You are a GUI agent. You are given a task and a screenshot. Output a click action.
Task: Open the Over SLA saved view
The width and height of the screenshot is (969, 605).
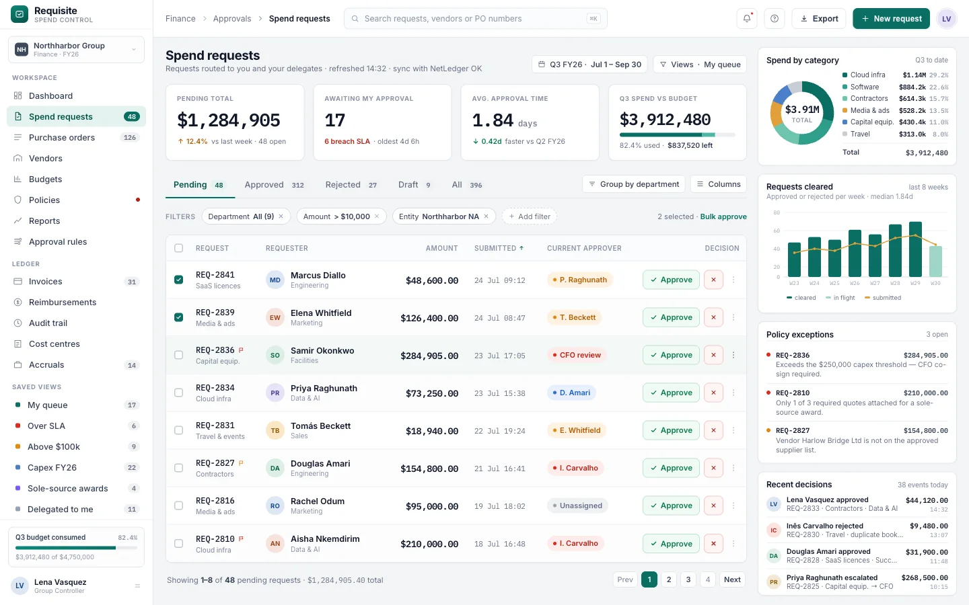76,426
